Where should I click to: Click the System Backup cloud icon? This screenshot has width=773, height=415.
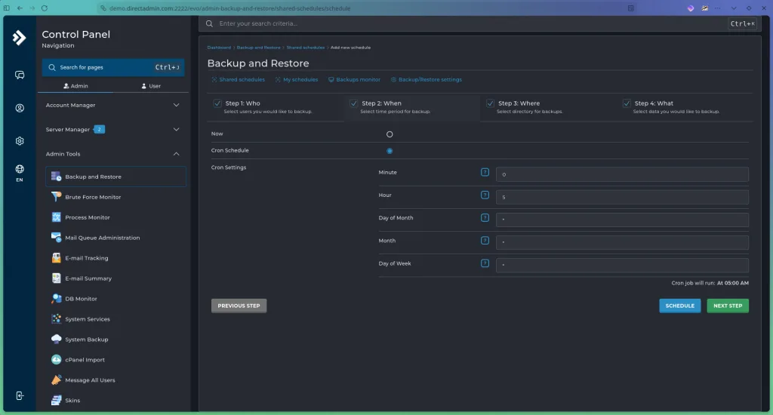[x=56, y=339]
